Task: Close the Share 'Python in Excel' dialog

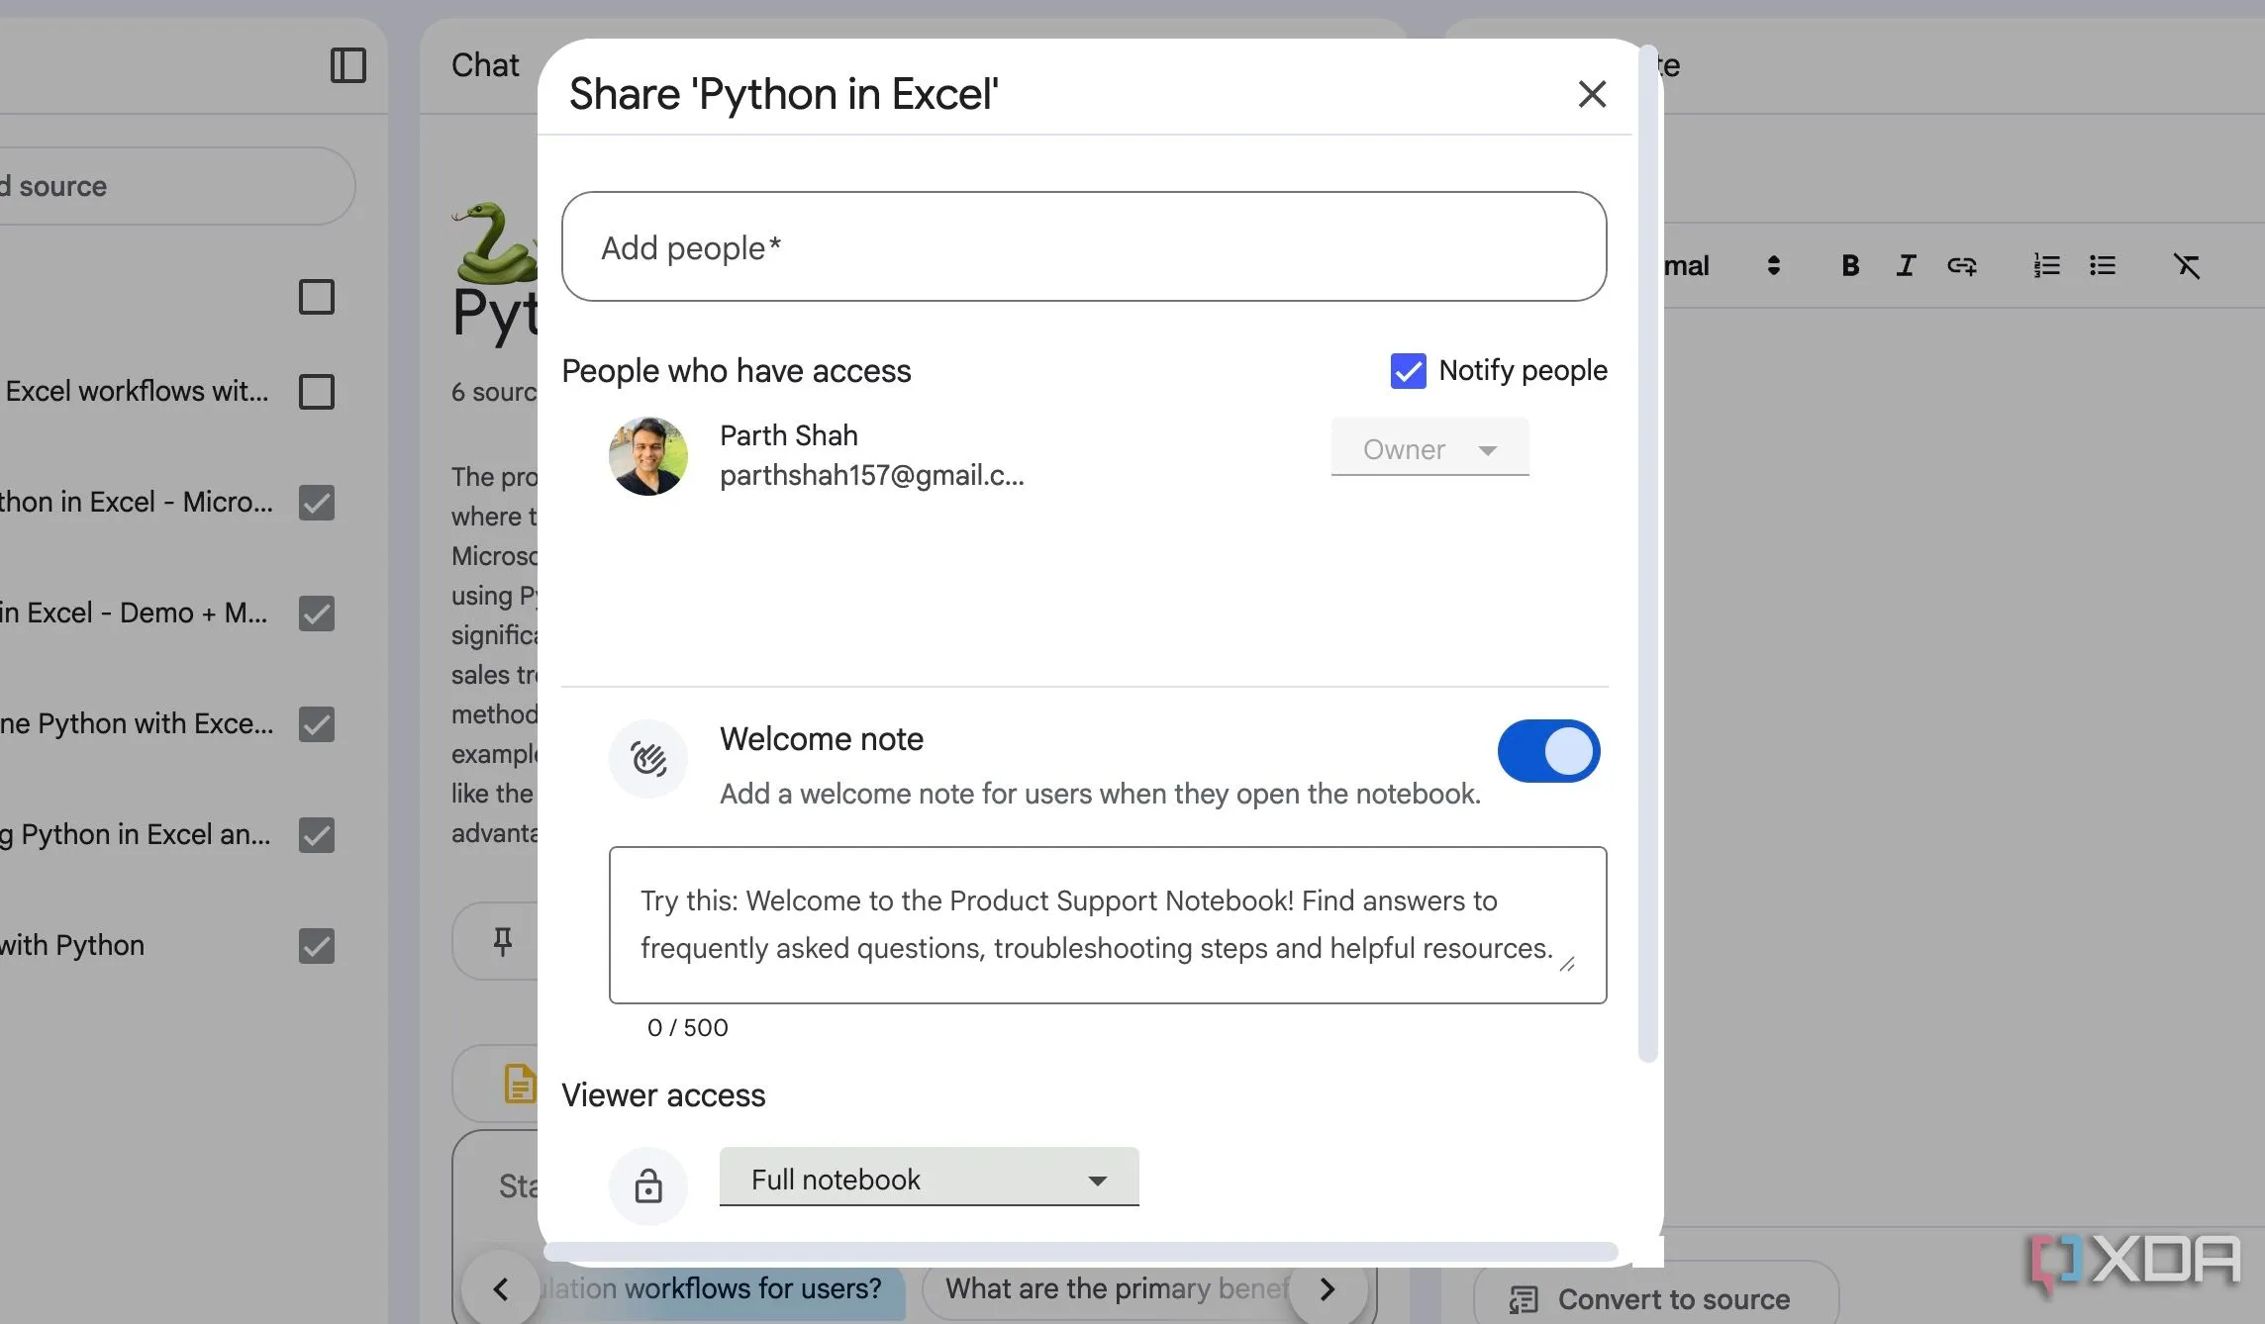Action: pyautogui.click(x=1592, y=94)
